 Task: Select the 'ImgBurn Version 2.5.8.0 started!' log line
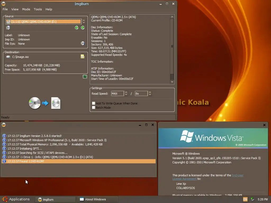coord(34,136)
